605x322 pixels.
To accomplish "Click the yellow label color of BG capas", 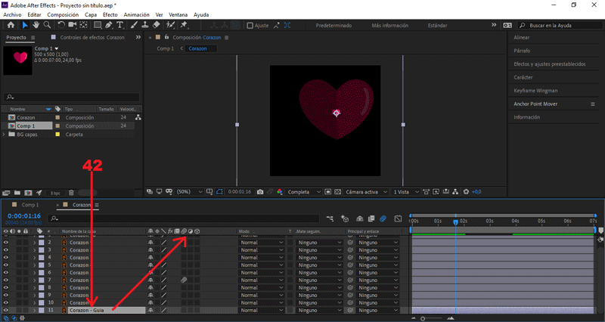I will (57, 134).
